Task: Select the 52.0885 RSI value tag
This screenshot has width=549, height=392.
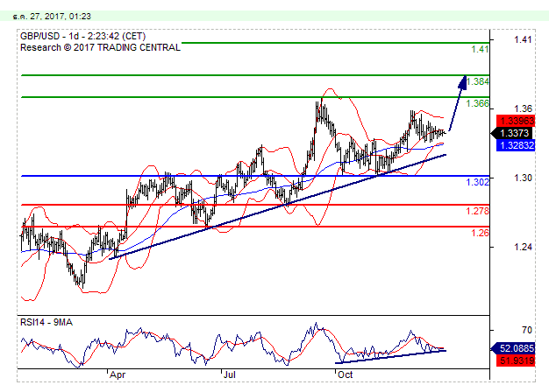Action: [x=514, y=347]
